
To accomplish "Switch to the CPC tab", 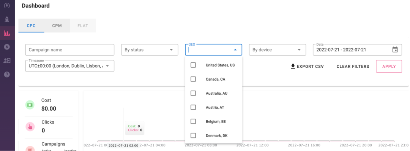I will point(31,26).
